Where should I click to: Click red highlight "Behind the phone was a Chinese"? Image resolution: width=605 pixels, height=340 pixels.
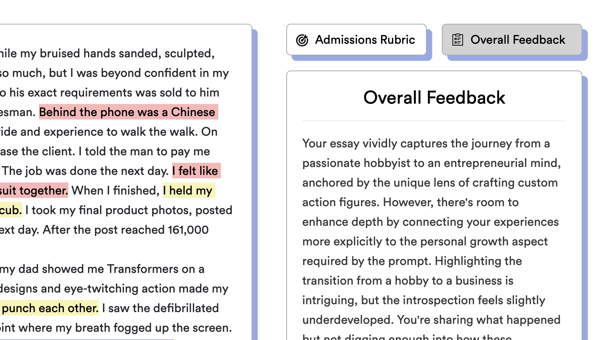point(128,112)
